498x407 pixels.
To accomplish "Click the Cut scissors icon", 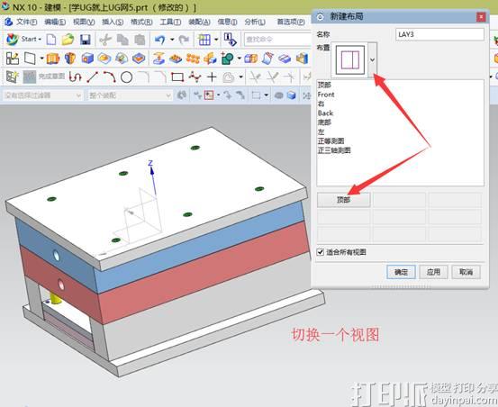I will (x=105, y=40).
